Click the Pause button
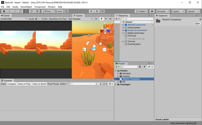The height and width of the screenshot is (125, 202). click(x=97, y=11)
